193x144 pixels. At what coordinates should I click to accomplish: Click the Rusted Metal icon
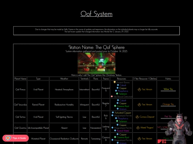pyautogui.click(x=115, y=130)
